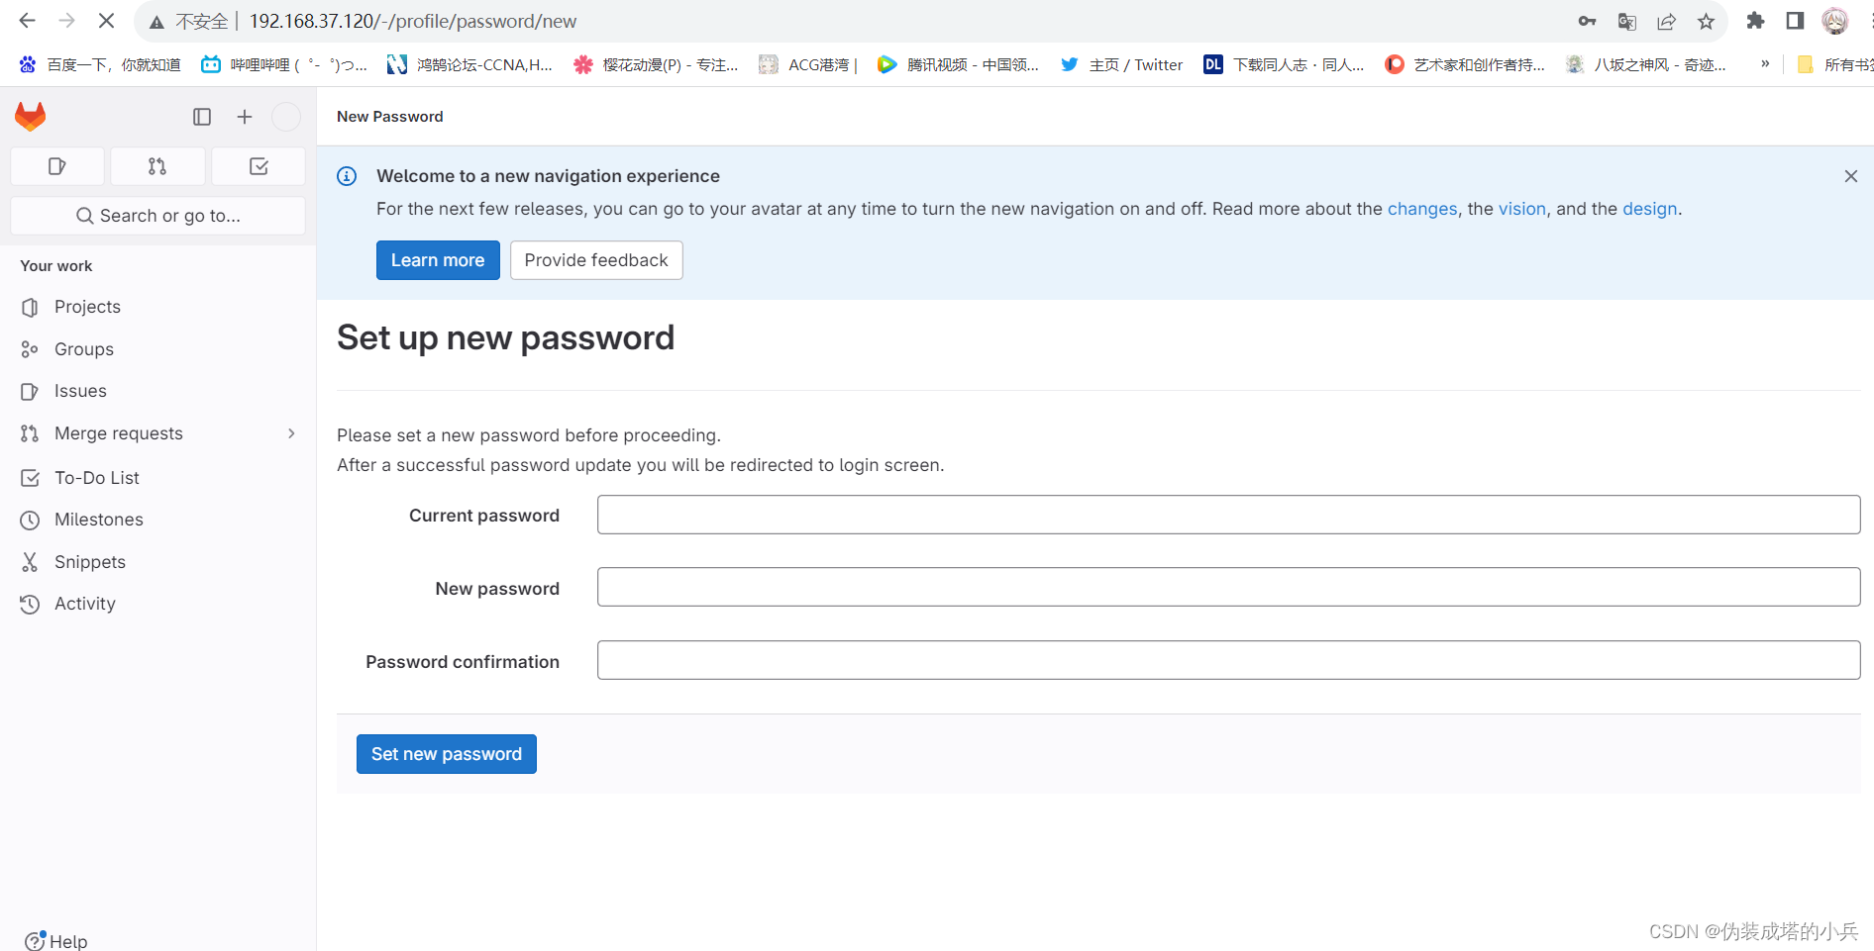Open the Twitter bookmark
The image size is (1874, 951).
pos(1122,64)
